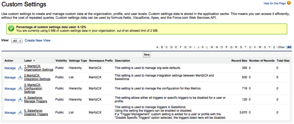Select record size value 718
This screenshot has height=124, width=294.
(245, 88)
